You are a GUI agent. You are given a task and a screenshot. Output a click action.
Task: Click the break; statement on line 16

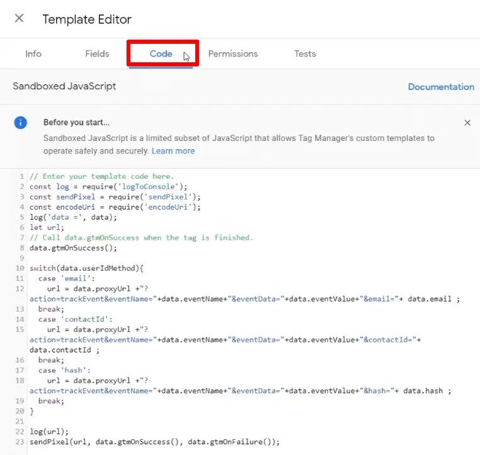coord(51,360)
